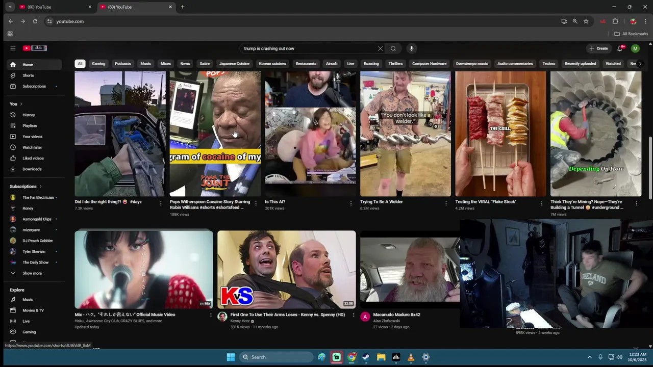
Task: Open the notifications bell
Action: (620, 48)
